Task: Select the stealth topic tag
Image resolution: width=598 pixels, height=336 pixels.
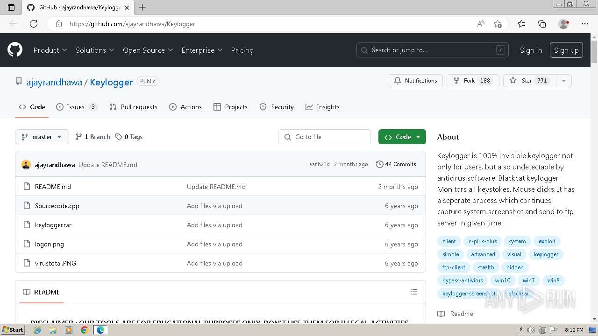Action: click(486, 267)
